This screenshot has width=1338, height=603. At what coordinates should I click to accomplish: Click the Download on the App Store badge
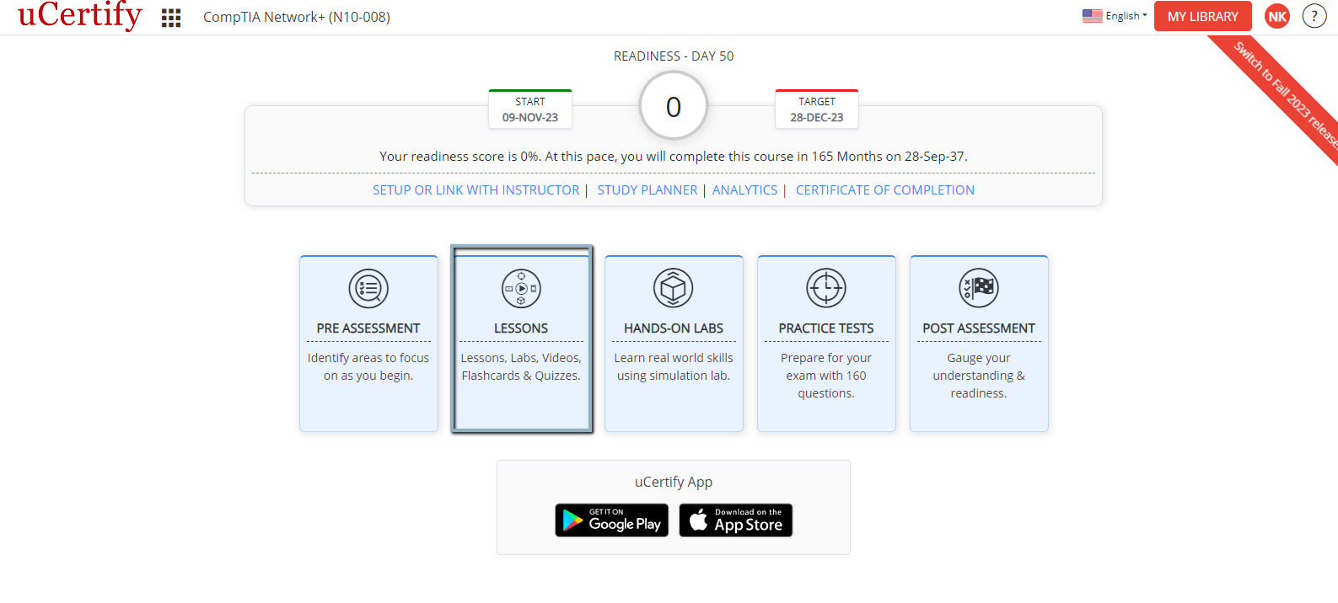[736, 520]
